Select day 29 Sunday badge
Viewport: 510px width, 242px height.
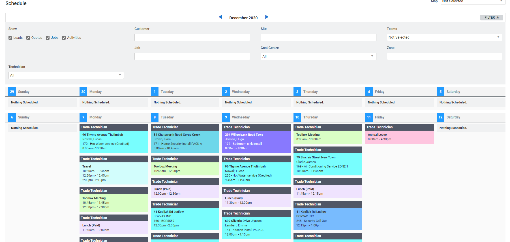(x=12, y=92)
